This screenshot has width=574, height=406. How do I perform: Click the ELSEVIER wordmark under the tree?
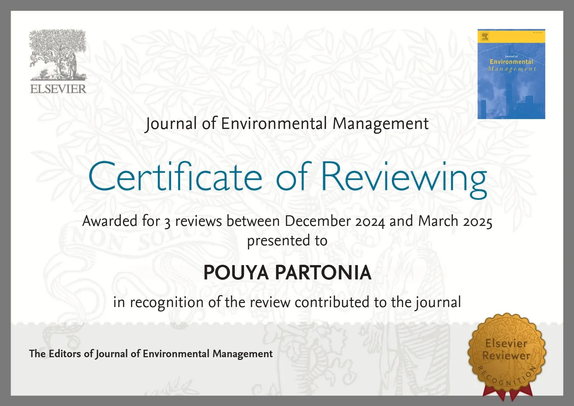[x=58, y=89]
